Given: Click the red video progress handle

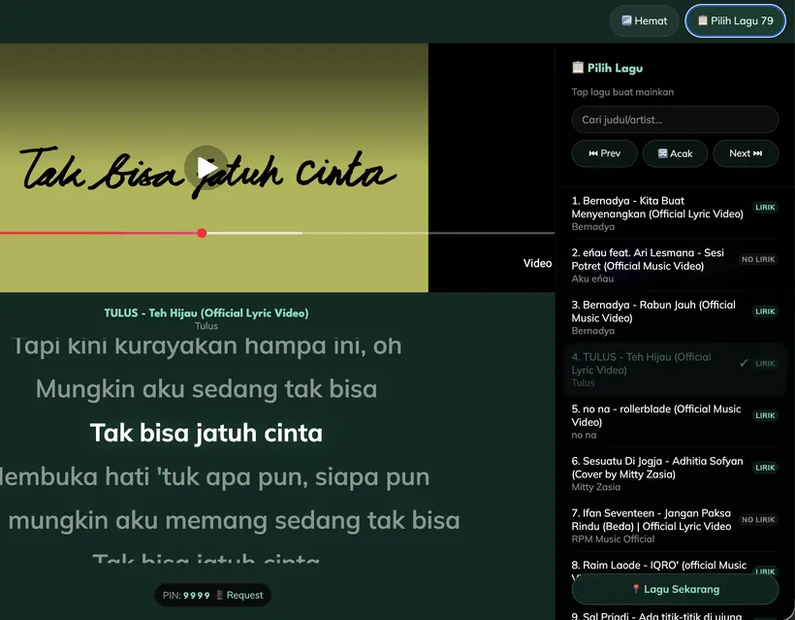Looking at the screenshot, I should point(202,233).
